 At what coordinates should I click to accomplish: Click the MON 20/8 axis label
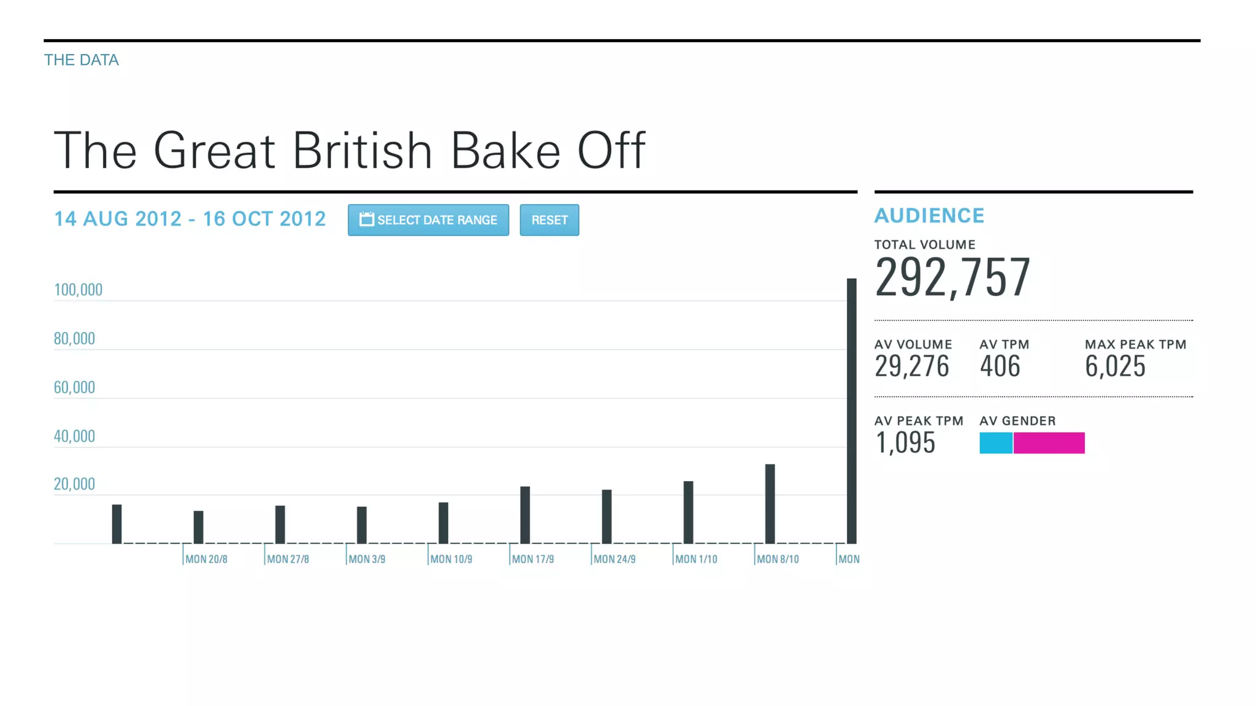206,559
